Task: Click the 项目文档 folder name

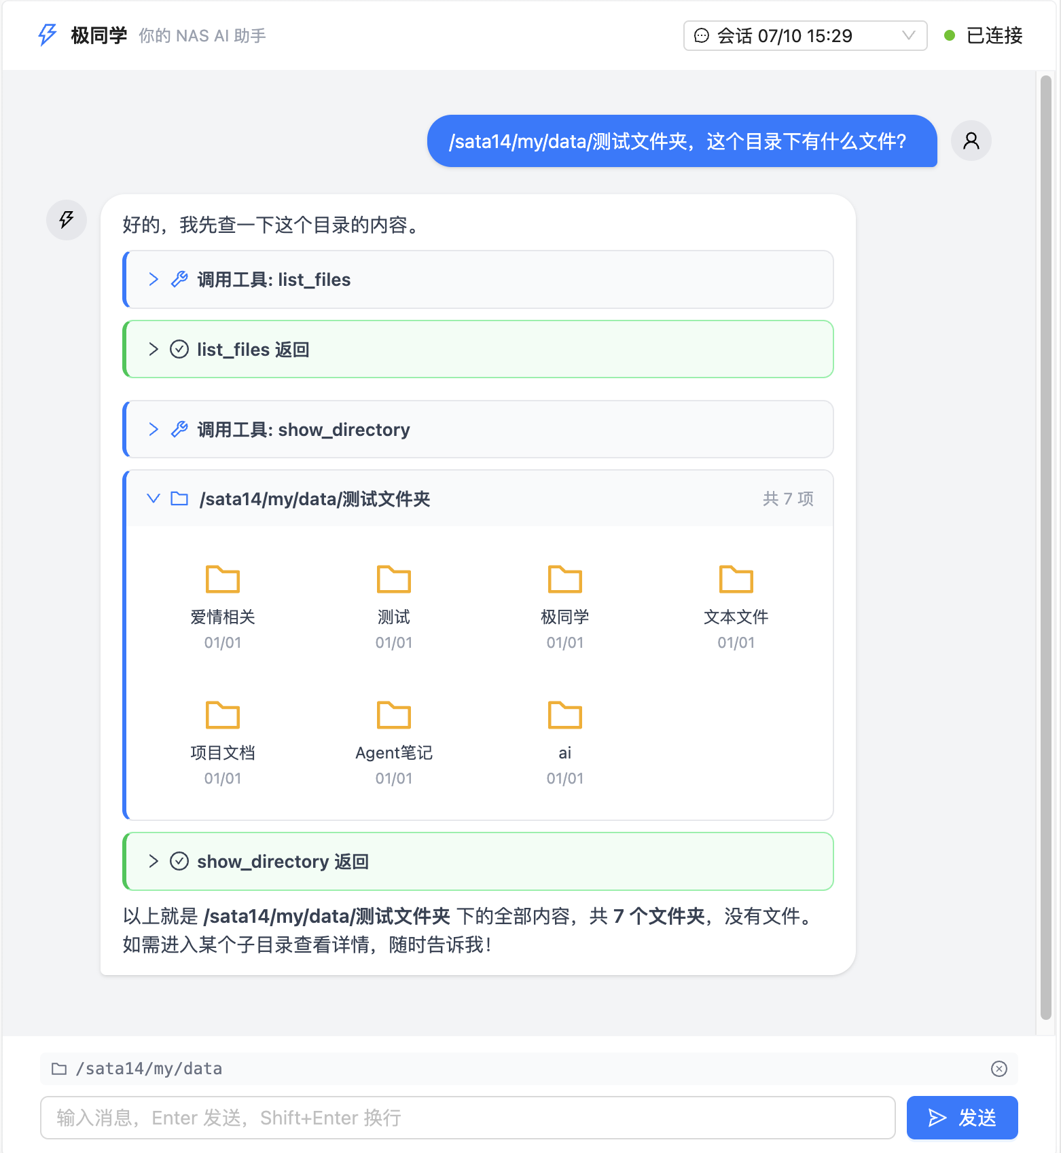Action: 223,752
